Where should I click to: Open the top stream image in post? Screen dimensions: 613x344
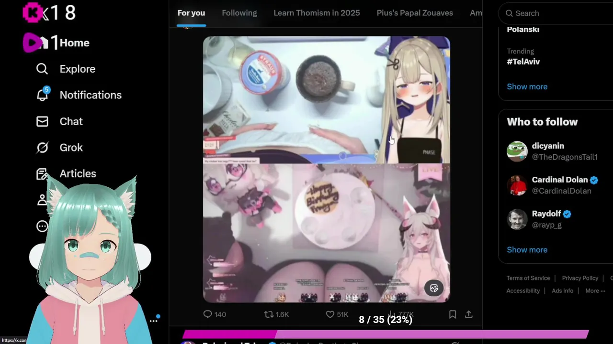coord(326,100)
